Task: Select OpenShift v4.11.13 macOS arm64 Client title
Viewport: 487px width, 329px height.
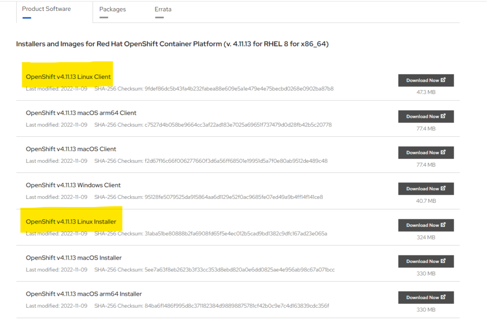Action: pyautogui.click(x=81, y=113)
